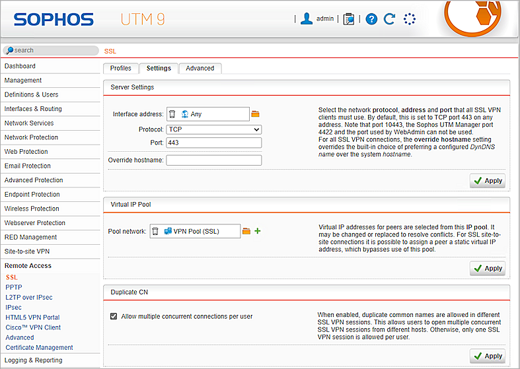
Task: Expand Web Protection menu
Action: click(x=50, y=152)
